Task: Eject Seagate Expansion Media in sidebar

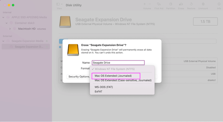Action: (47, 41)
